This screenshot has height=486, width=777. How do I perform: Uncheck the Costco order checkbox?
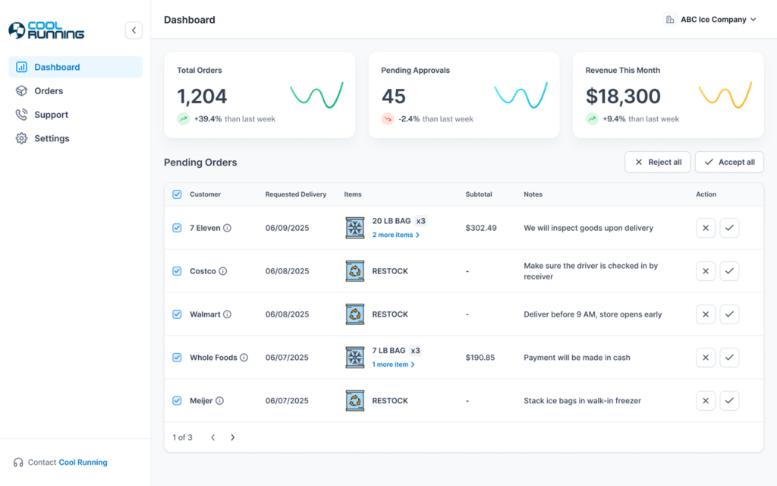[x=177, y=271]
